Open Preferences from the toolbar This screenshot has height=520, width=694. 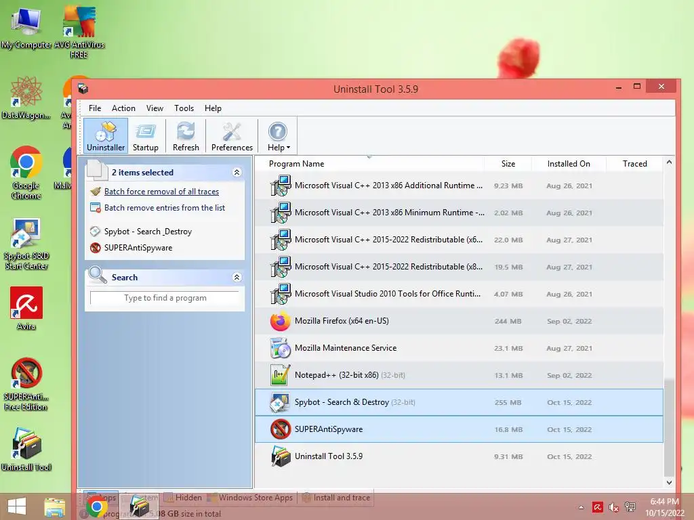point(232,135)
